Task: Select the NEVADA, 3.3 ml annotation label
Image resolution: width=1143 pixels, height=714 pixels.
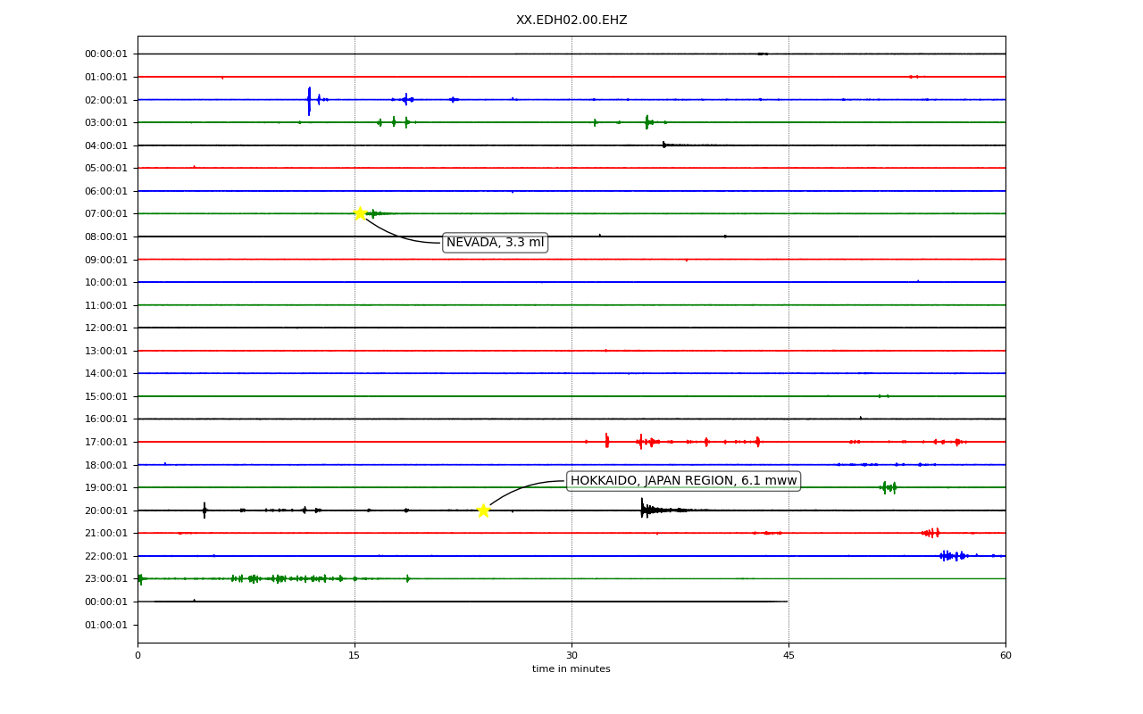Action: click(495, 243)
